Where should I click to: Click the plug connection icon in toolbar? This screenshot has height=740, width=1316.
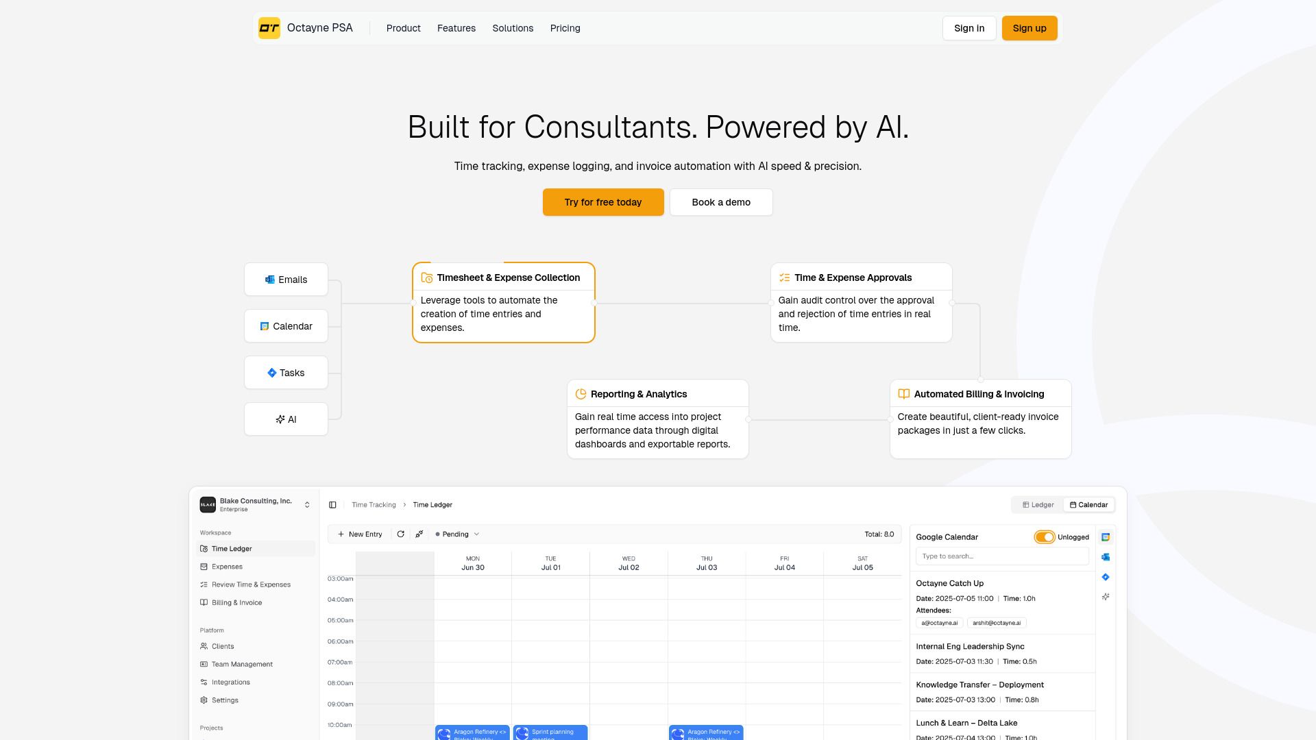point(419,534)
